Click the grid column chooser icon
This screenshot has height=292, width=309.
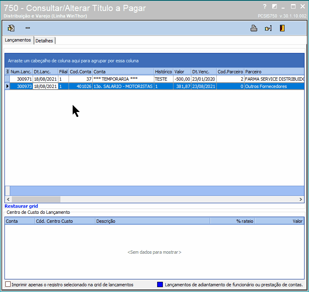tap(7, 72)
